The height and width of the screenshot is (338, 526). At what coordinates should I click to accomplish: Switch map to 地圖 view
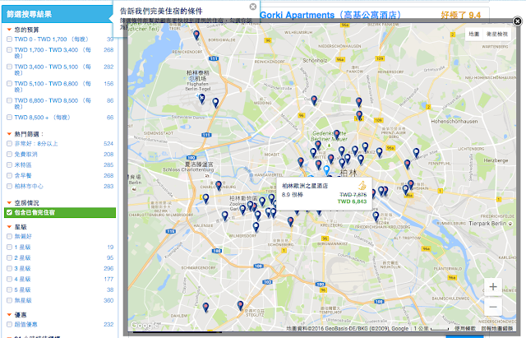coord(473,35)
